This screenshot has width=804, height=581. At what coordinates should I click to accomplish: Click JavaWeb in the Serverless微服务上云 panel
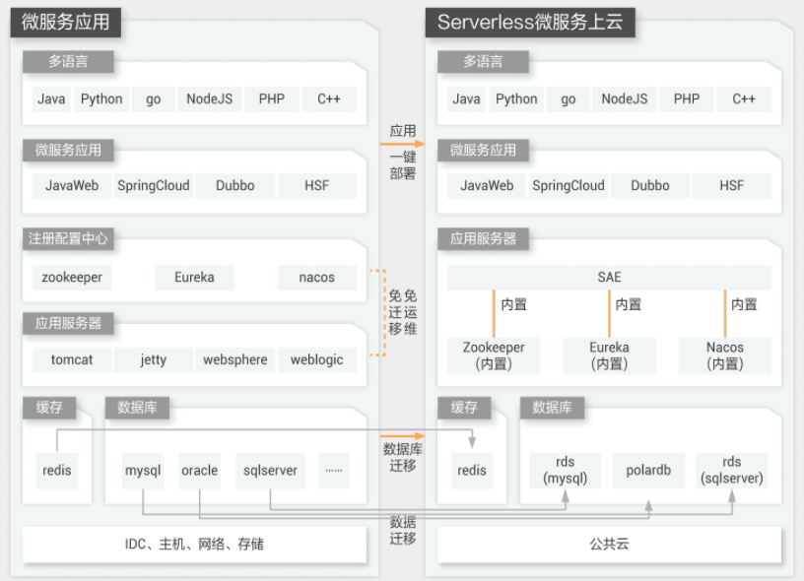[x=487, y=185]
